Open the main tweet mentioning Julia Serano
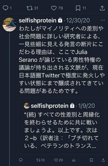Screen dimensions: 108x166 pos(62,60)
